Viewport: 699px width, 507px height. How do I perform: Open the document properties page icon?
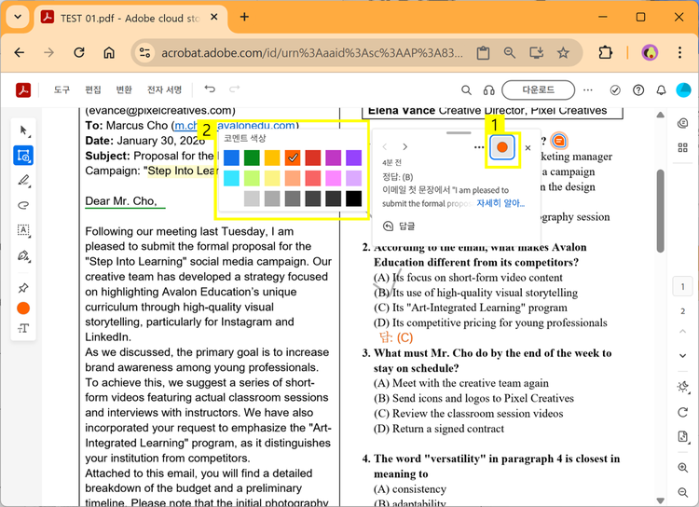[682, 436]
